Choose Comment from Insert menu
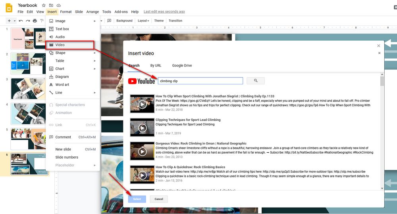 click(73, 137)
